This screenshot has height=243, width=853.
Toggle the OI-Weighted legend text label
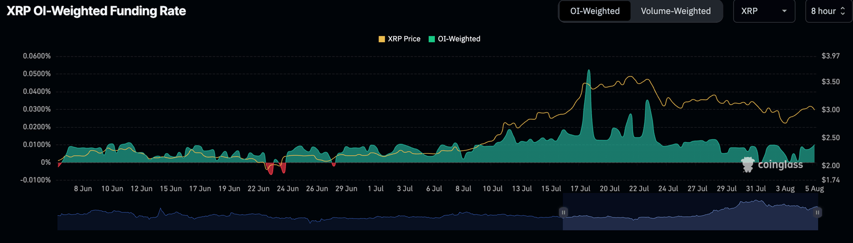coord(459,39)
